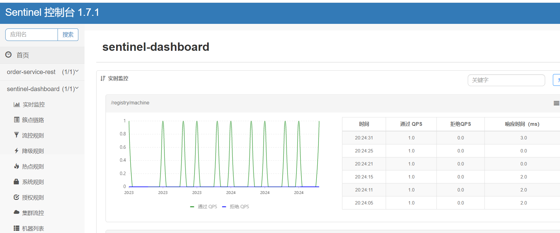This screenshot has height=233, width=560.
Task: Collapse the sentinel-dashboard app chevron
Action: pos(77,88)
